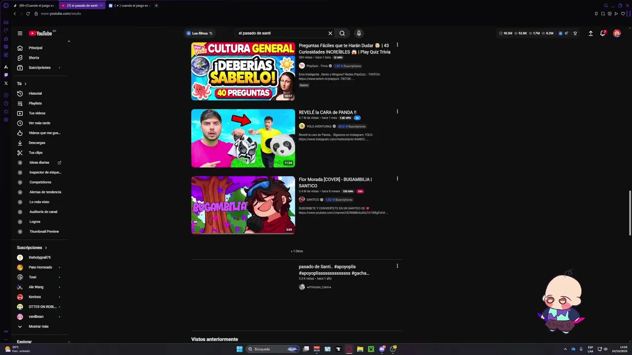Clear the search box with the X

click(330, 33)
